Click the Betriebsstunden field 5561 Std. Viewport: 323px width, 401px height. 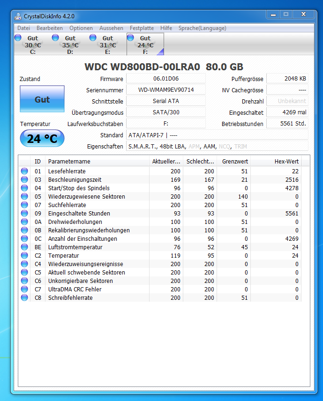[x=287, y=124]
